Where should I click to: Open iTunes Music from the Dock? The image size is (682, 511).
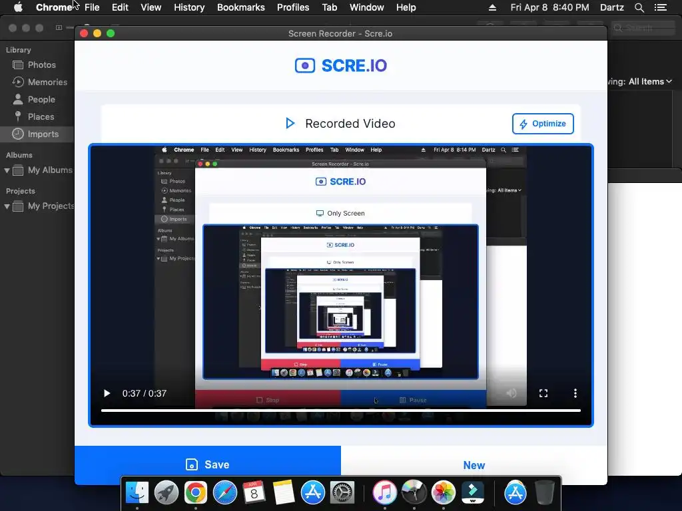[x=384, y=492]
